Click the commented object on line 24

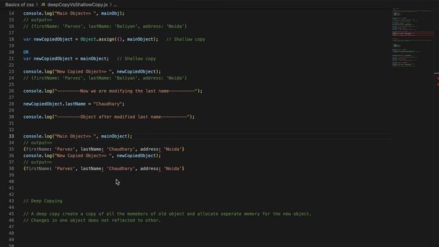pyautogui.click(x=105, y=78)
